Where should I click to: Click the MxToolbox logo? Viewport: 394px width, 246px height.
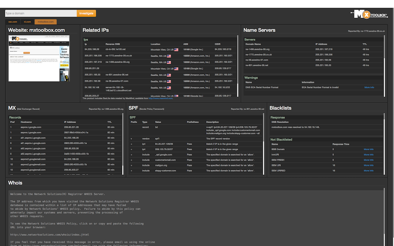tap(369, 15)
